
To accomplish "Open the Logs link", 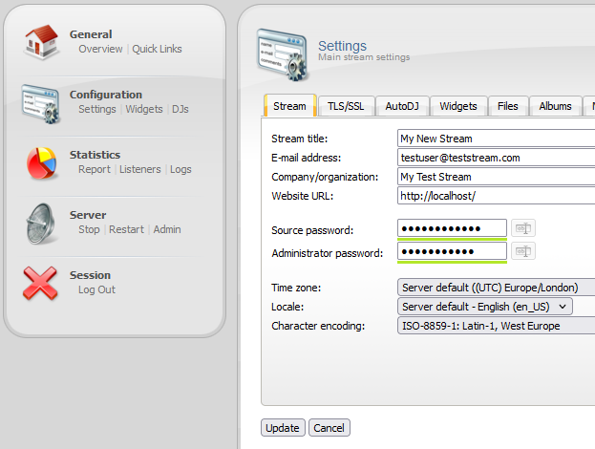I will click(x=181, y=169).
